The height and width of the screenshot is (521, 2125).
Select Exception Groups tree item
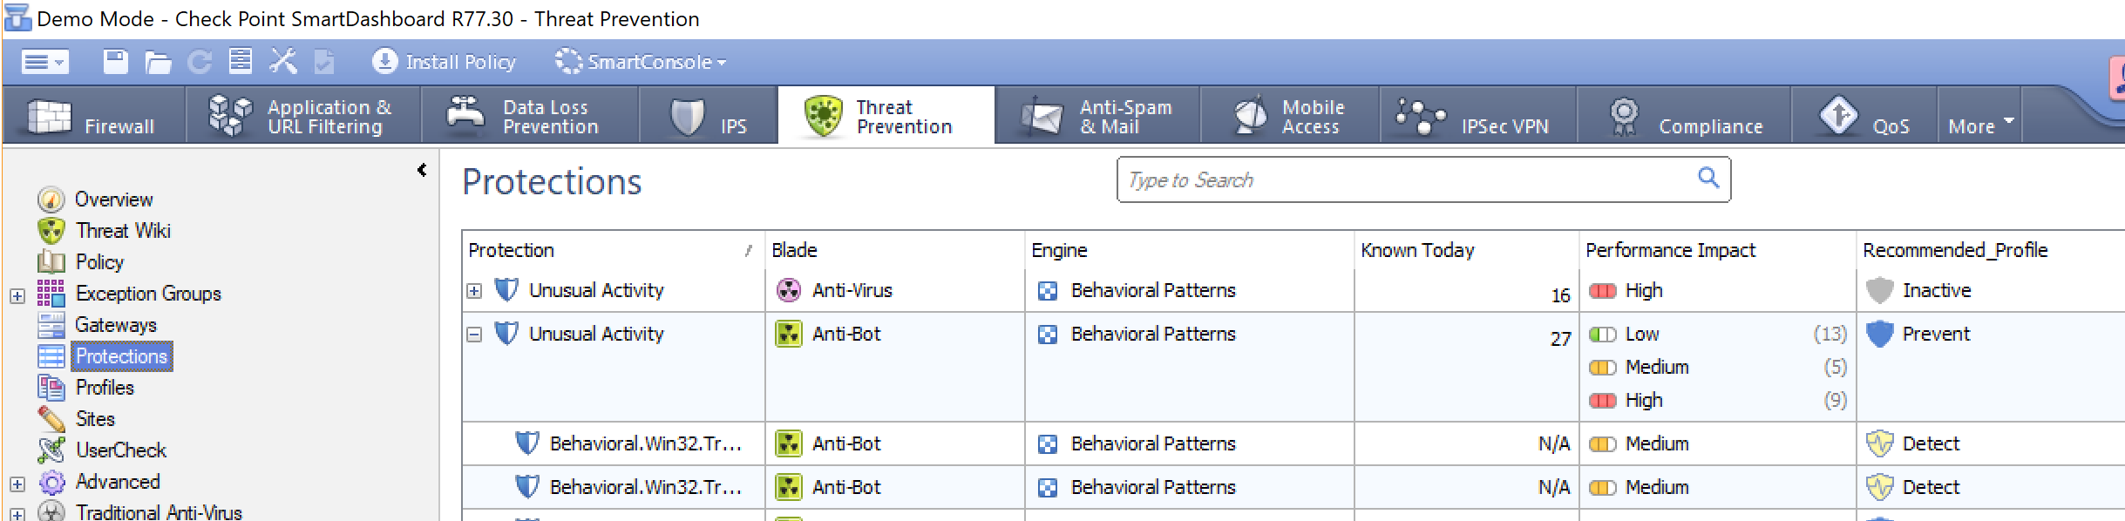pyautogui.click(x=148, y=294)
